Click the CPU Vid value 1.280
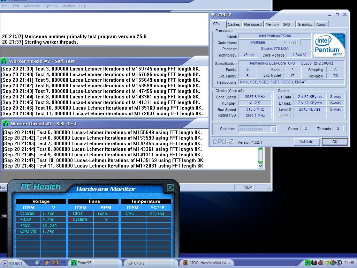The height and width of the screenshot is (268, 357). (x=48, y=232)
